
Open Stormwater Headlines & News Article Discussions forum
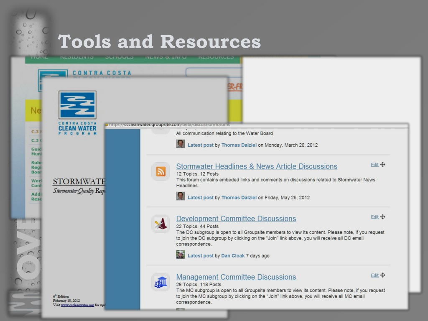click(257, 166)
